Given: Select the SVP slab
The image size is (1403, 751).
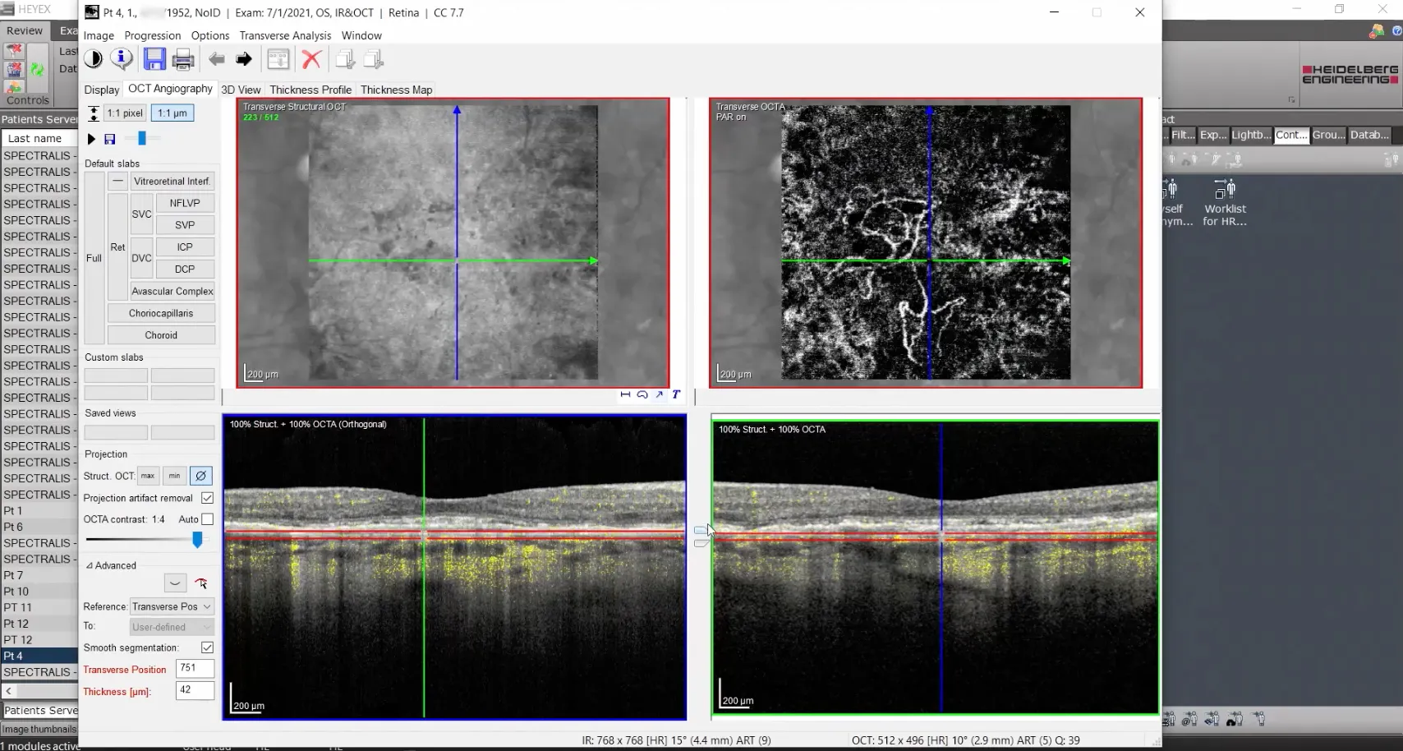Looking at the screenshot, I should 185,224.
